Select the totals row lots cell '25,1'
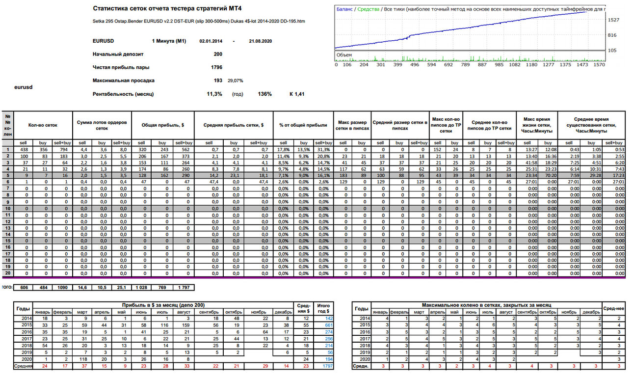Screen dimensions: 633x378 click(122, 287)
